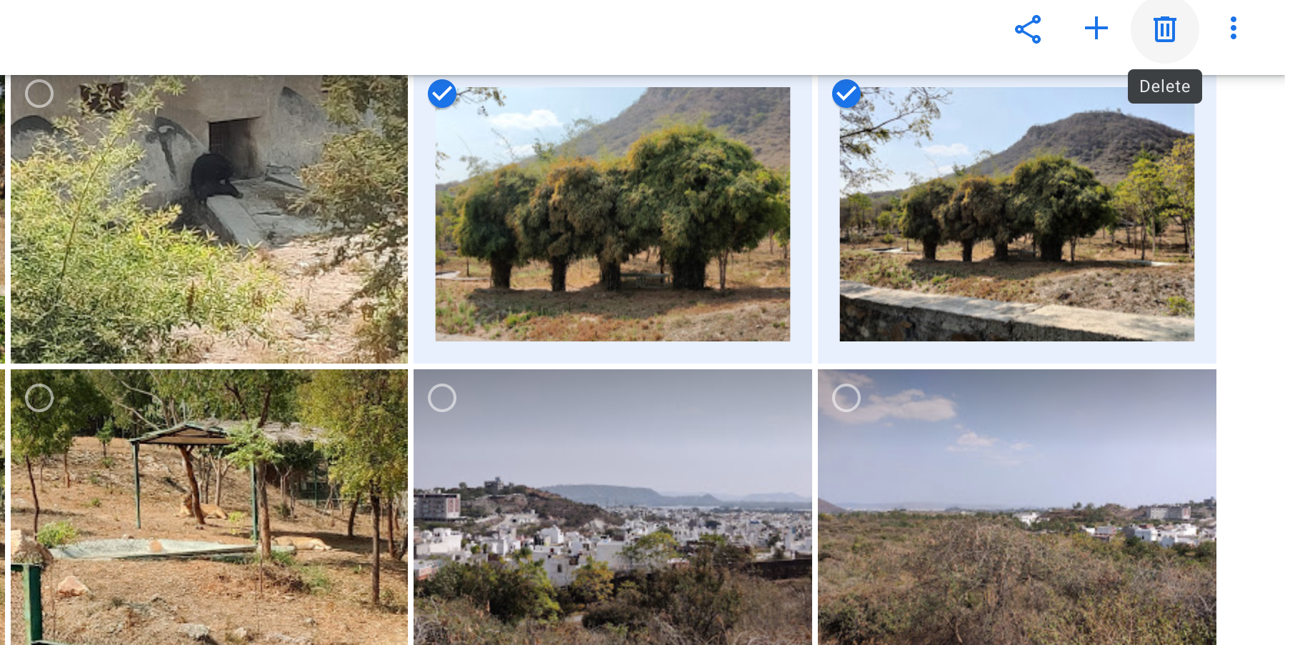Open the vertical ellipsis overflow icon
This screenshot has height=645, width=1290.
[x=1233, y=29]
